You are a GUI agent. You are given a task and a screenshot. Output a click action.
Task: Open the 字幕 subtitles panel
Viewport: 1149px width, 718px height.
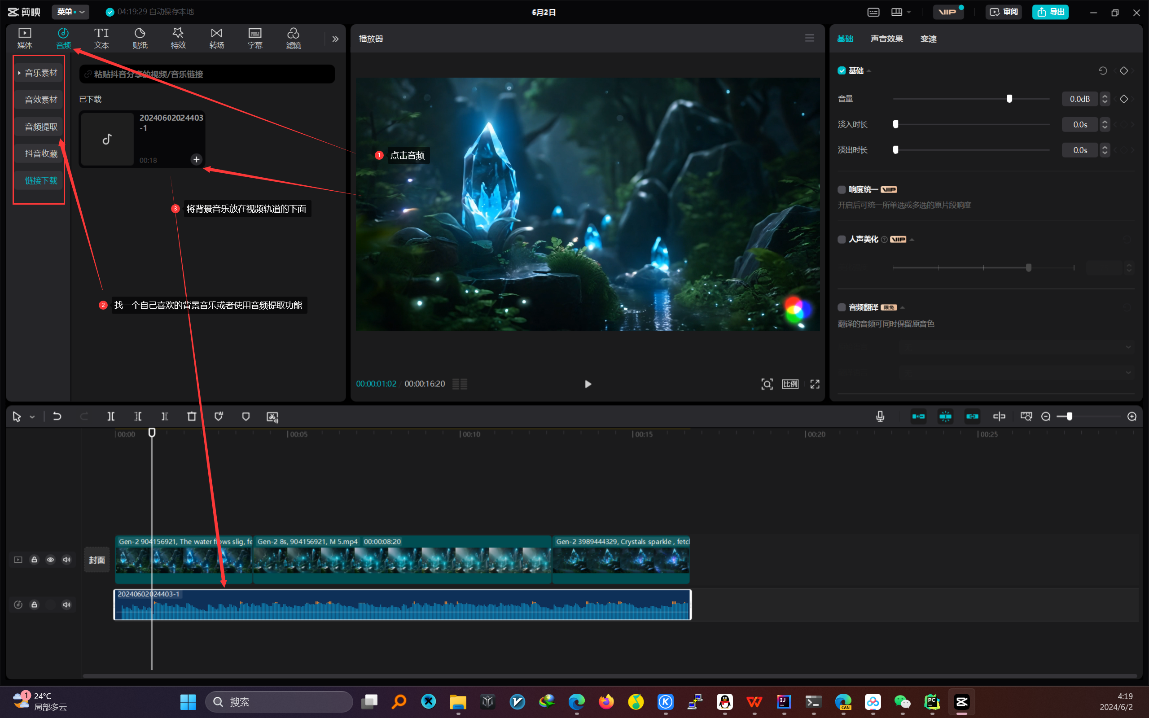pyautogui.click(x=255, y=38)
